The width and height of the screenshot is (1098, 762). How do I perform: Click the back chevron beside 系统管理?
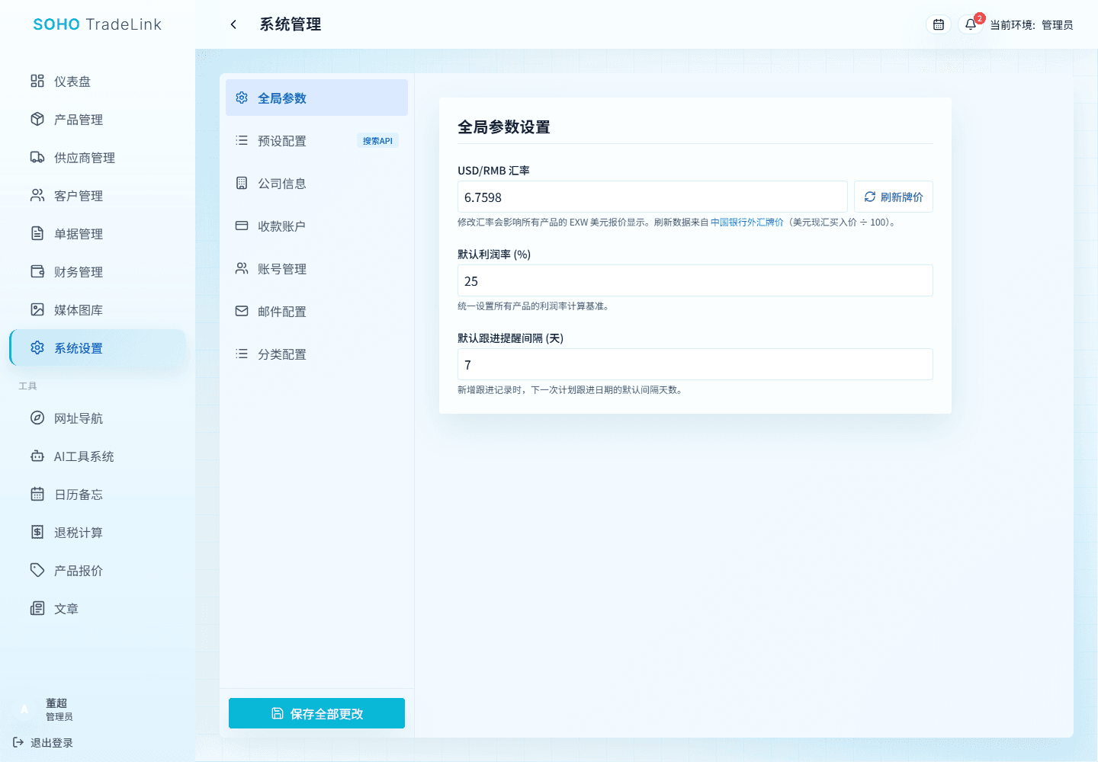tap(233, 24)
